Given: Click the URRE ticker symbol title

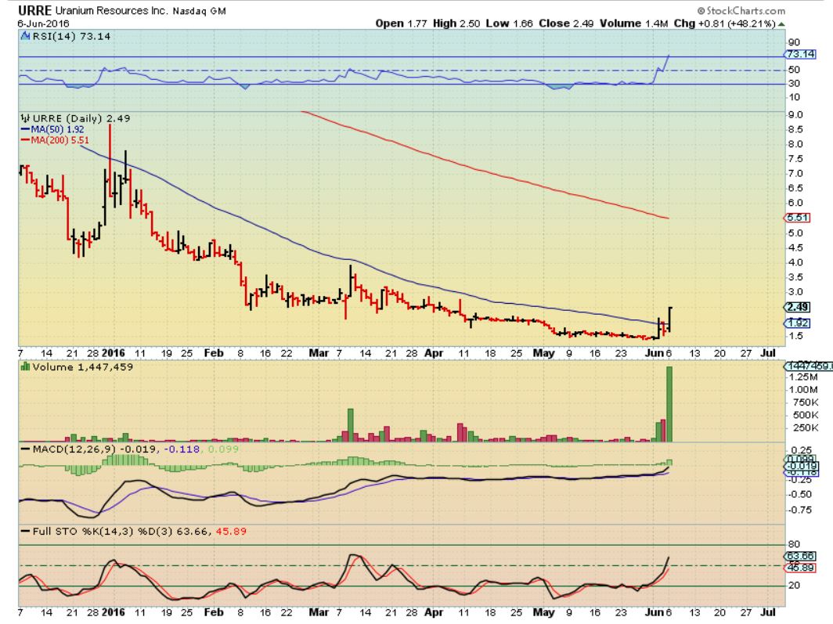Looking at the screenshot, I should point(34,10).
